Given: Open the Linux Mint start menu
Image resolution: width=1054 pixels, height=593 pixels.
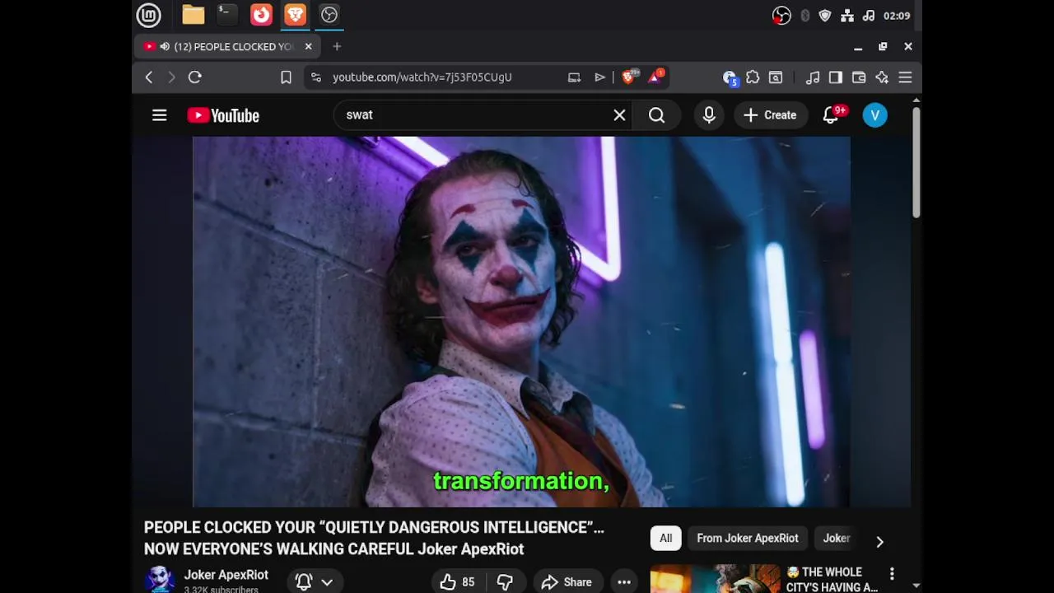Looking at the screenshot, I should (x=149, y=15).
